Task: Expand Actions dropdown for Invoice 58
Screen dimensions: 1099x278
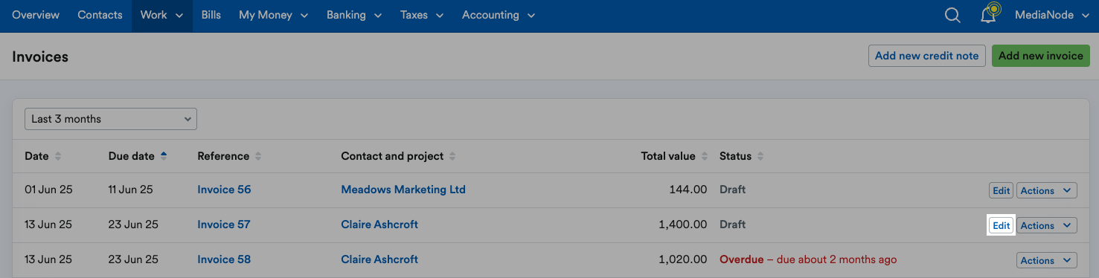Action: point(1046,260)
